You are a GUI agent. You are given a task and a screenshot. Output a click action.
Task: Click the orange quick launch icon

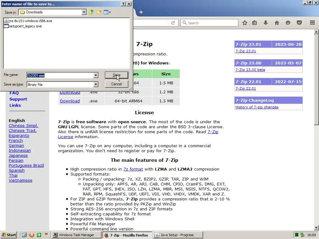click(x=31, y=235)
